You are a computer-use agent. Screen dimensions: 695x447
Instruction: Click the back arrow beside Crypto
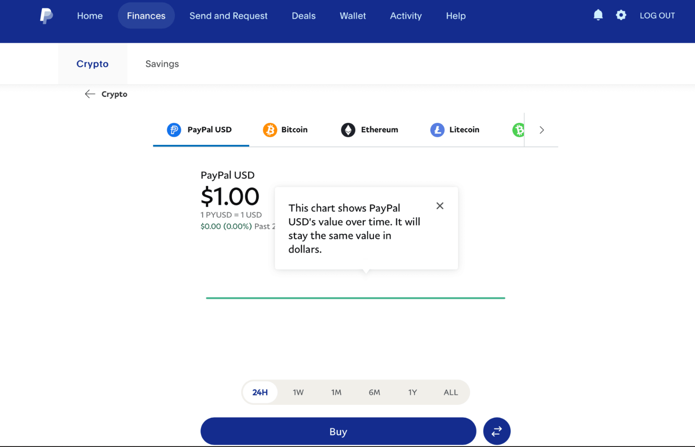tap(90, 94)
